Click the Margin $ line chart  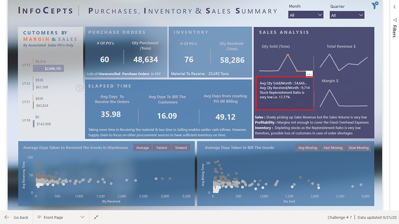point(343,98)
